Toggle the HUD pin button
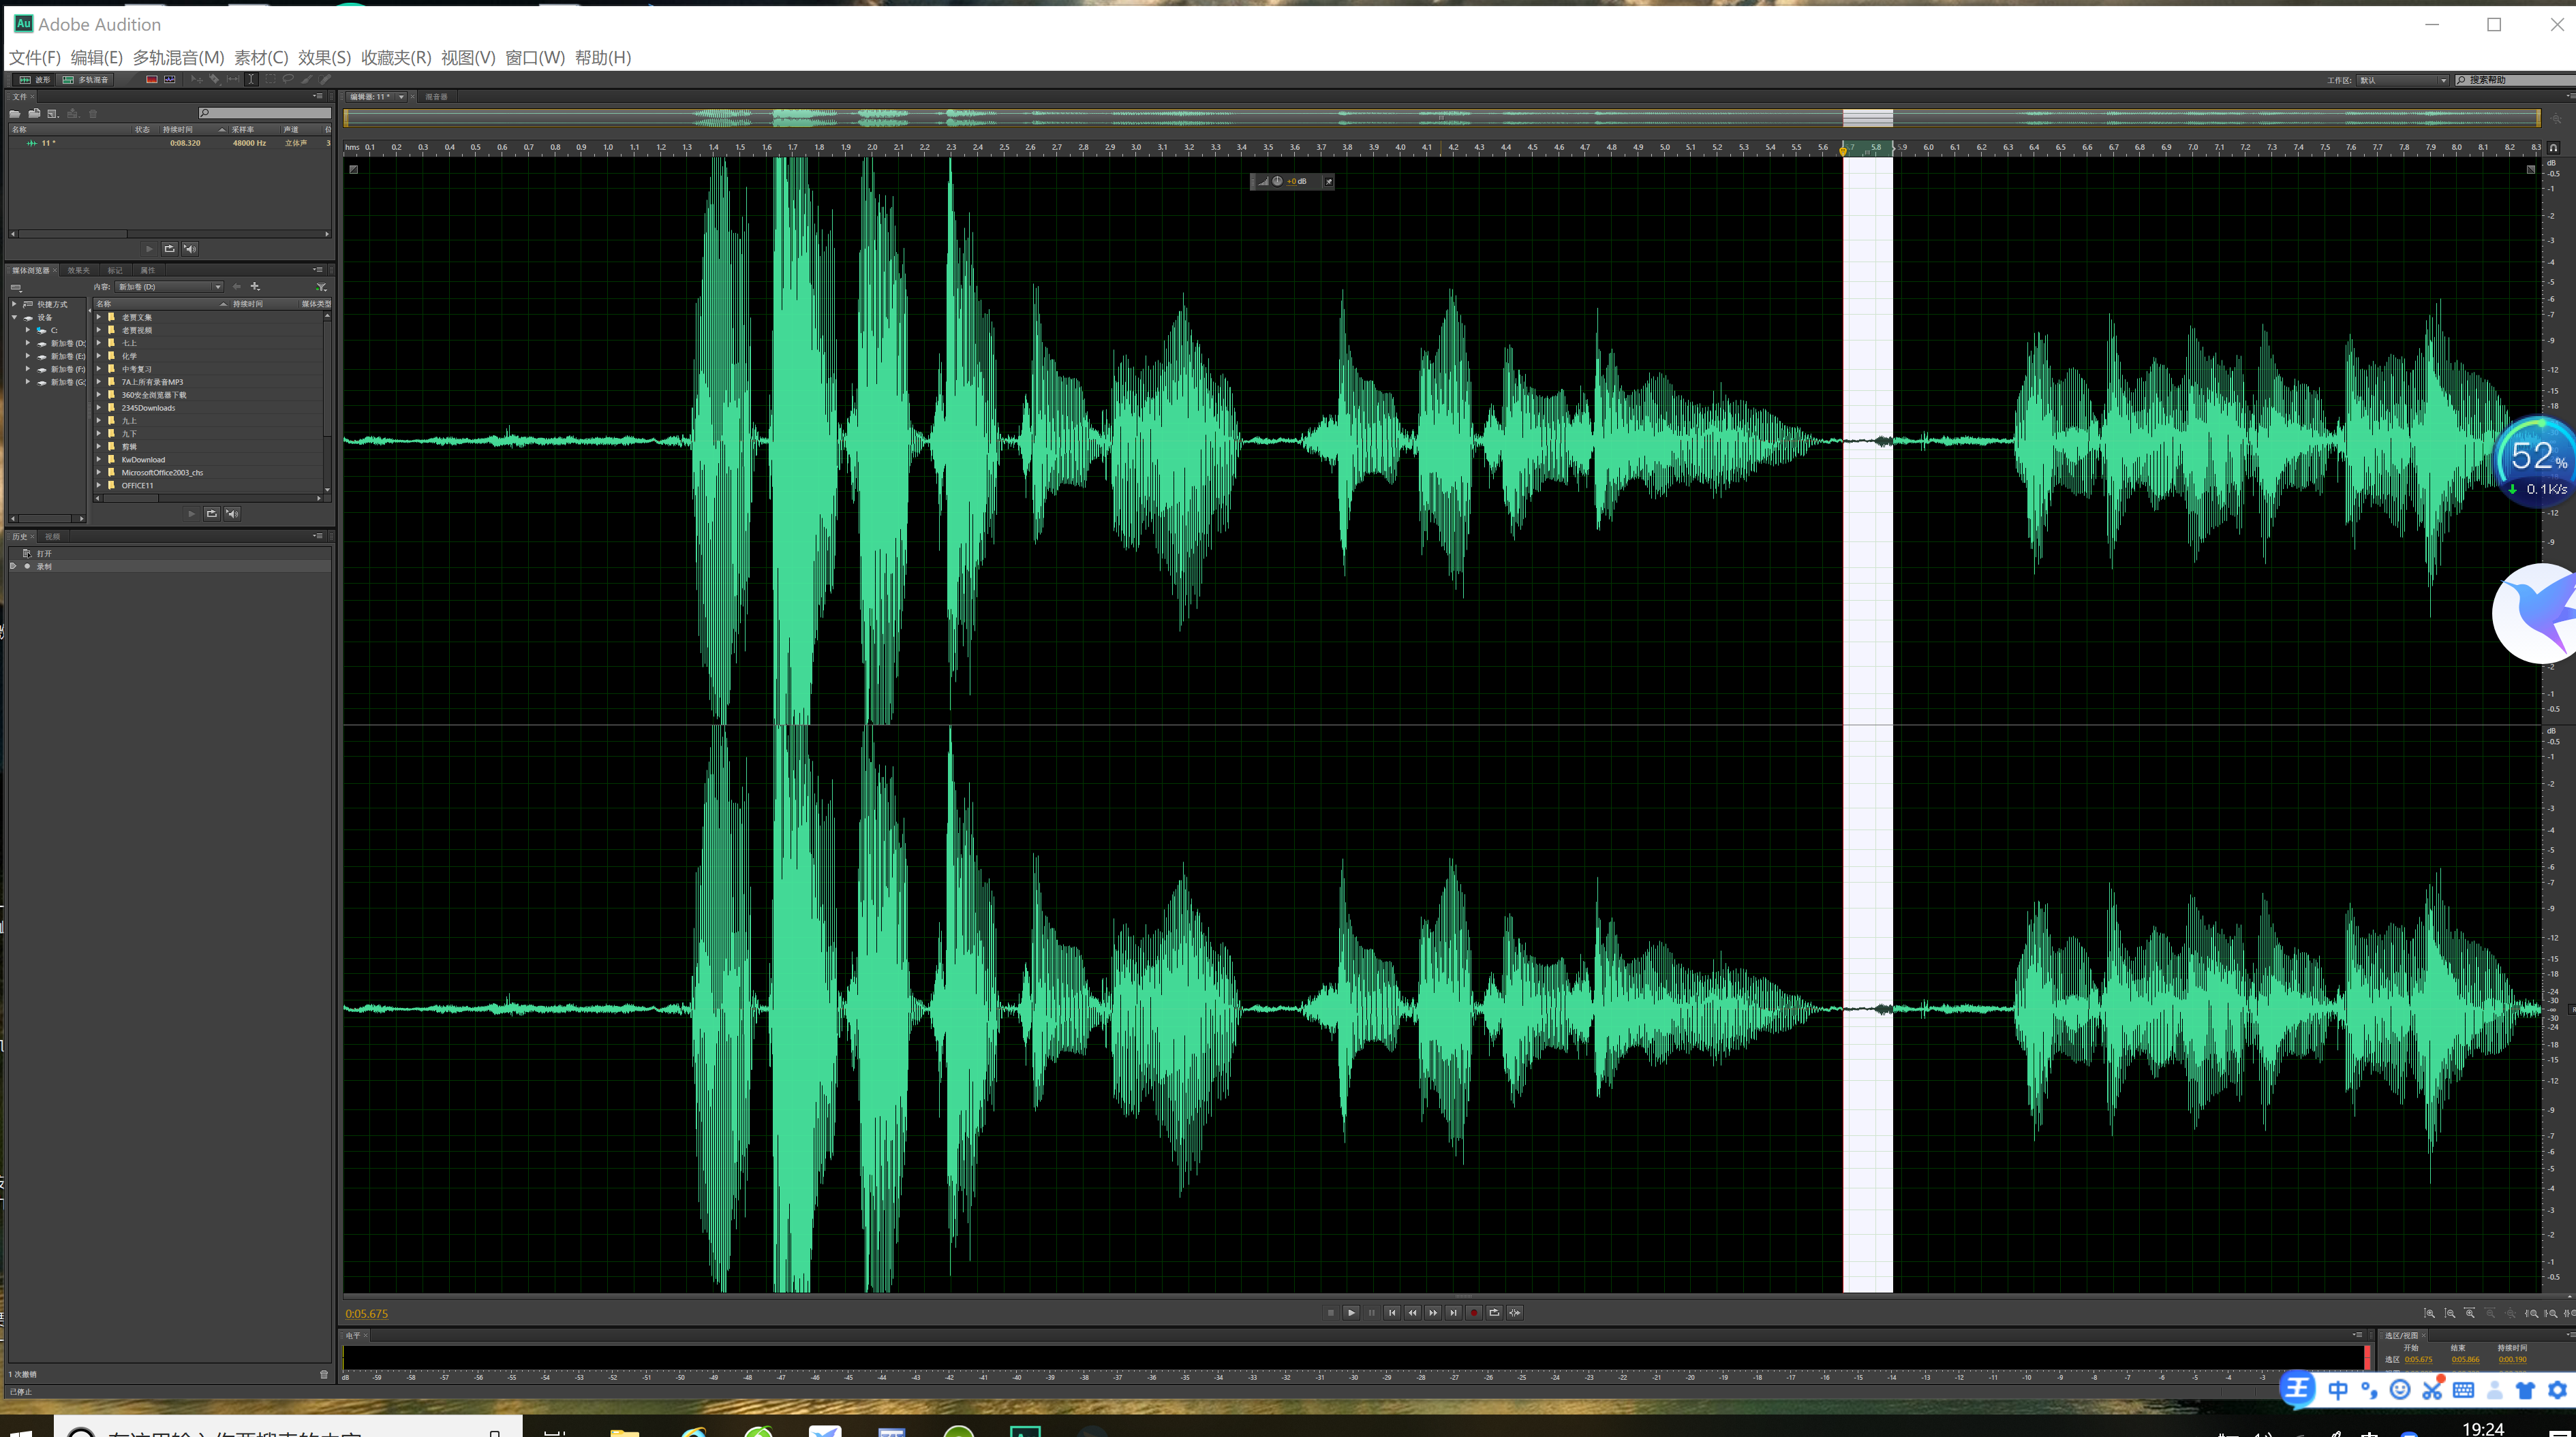Image resolution: width=2576 pixels, height=1437 pixels. pos(1328,182)
